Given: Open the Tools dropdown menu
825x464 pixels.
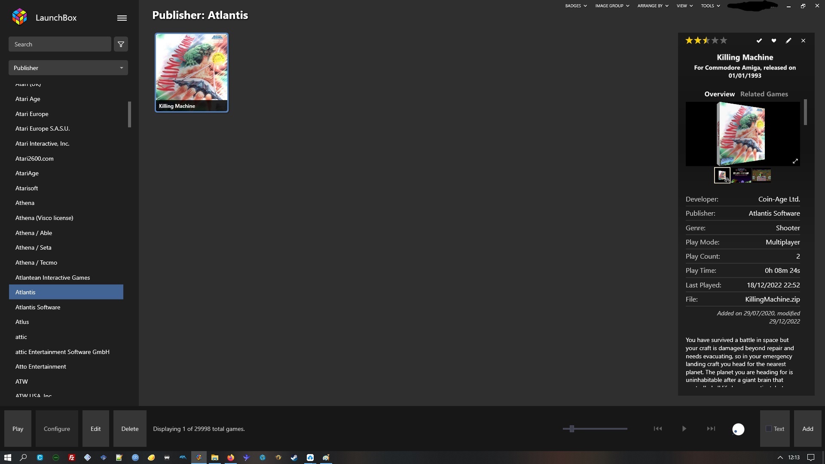Looking at the screenshot, I should point(710,6).
